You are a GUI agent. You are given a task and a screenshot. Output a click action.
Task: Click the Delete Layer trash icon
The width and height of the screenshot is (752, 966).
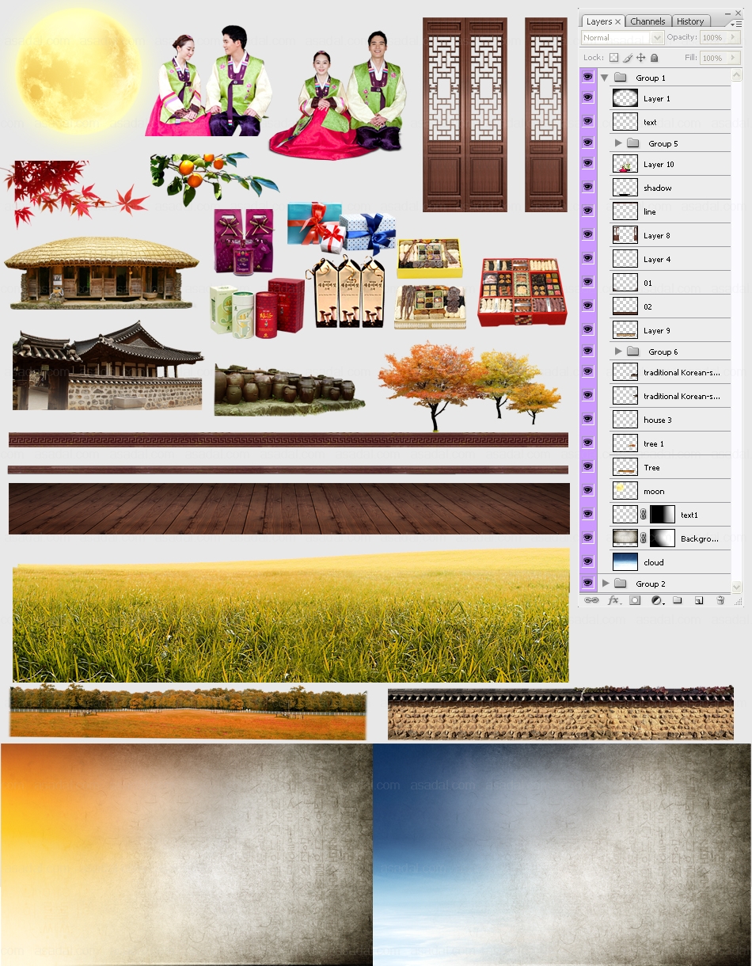pos(720,601)
